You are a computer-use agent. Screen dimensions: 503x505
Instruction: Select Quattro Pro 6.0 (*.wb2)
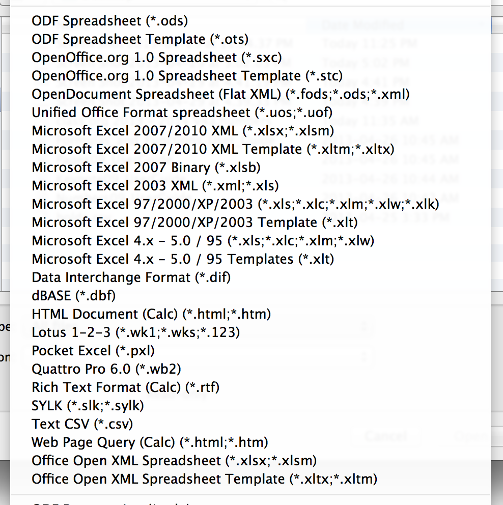pyautogui.click(x=106, y=369)
